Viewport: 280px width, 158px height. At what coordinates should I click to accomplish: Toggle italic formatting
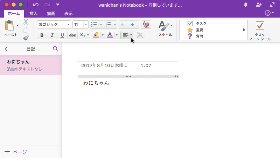click(52, 35)
